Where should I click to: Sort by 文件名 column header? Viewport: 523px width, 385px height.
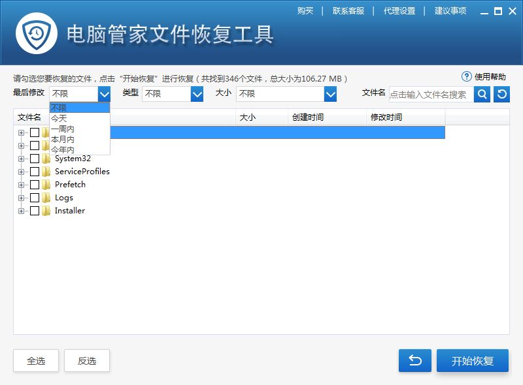pyautogui.click(x=125, y=117)
